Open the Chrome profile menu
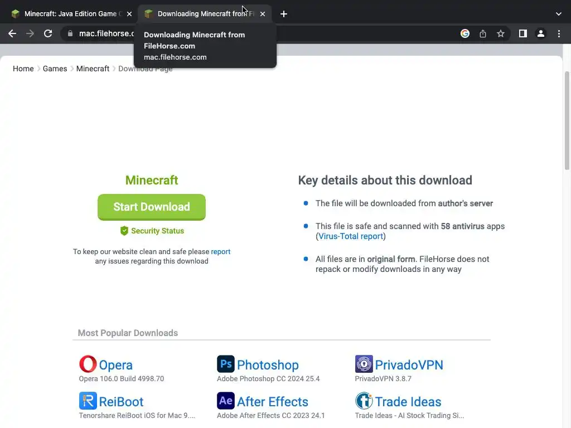Screen dimensions: 571x428 coord(541,33)
